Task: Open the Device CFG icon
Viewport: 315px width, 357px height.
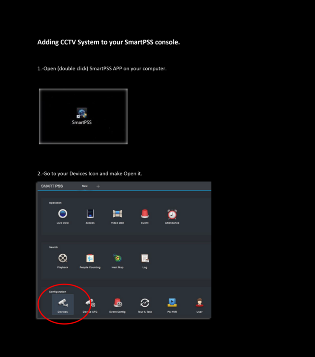Action: [90, 303]
